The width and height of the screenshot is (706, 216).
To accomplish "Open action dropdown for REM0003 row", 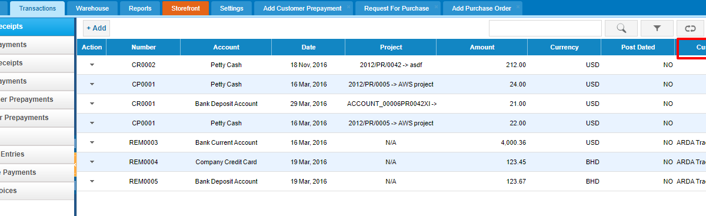I will click(92, 142).
